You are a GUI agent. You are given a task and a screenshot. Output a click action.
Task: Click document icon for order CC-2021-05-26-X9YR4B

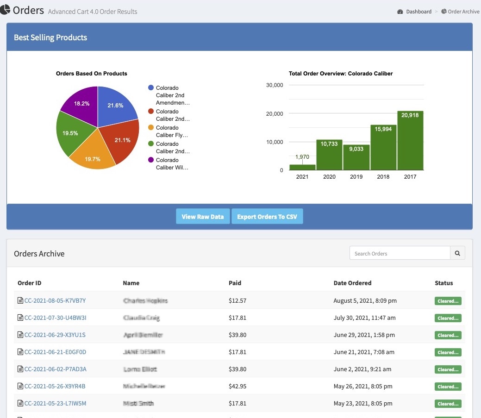(20, 386)
